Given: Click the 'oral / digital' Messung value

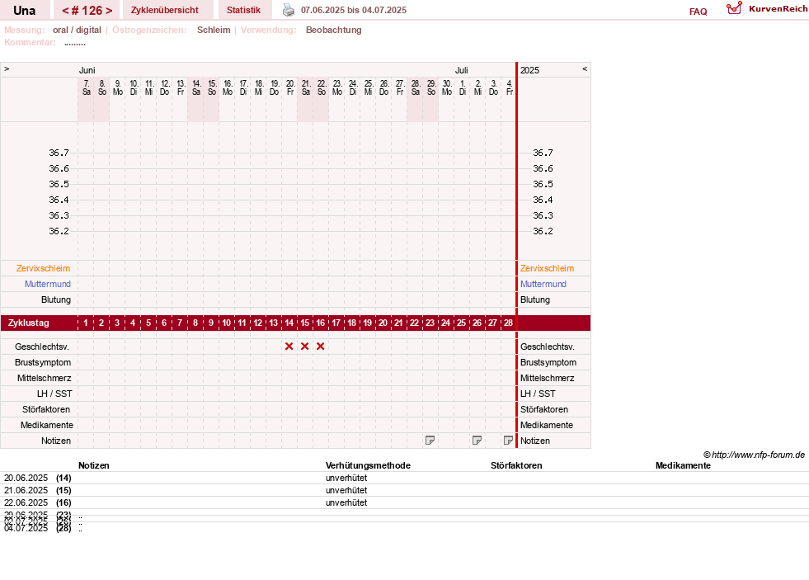Looking at the screenshot, I should tap(77, 30).
